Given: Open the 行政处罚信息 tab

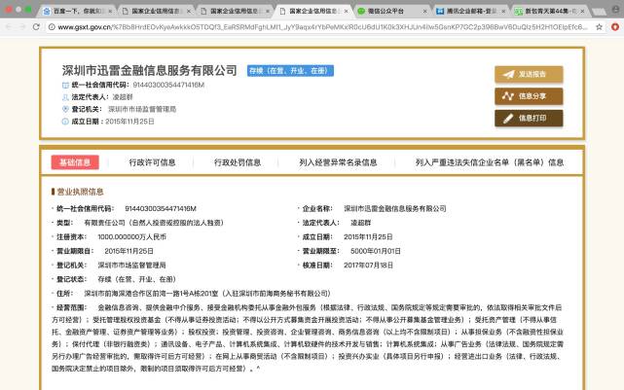Looking at the screenshot, I should coord(238,162).
